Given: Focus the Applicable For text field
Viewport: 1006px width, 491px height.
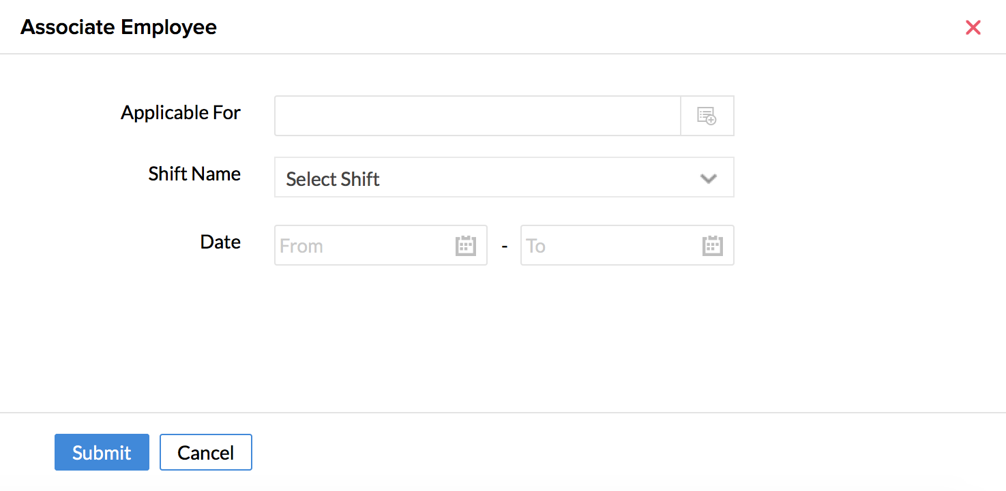Looking at the screenshot, I should coord(477,116).
